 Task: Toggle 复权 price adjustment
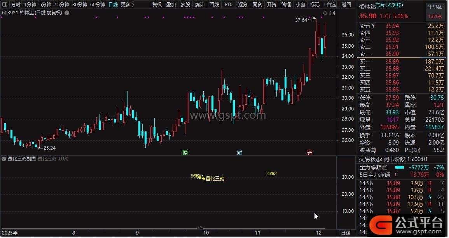pyautogui.click(x=157, y=5)
